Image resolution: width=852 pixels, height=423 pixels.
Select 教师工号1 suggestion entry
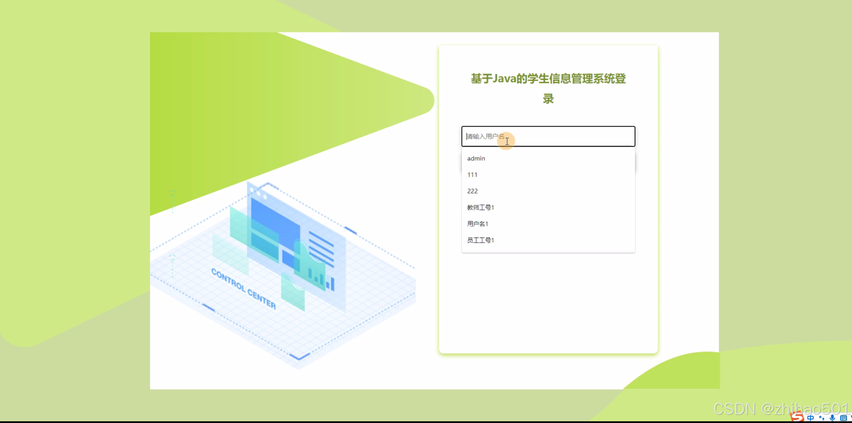[480, 208]
